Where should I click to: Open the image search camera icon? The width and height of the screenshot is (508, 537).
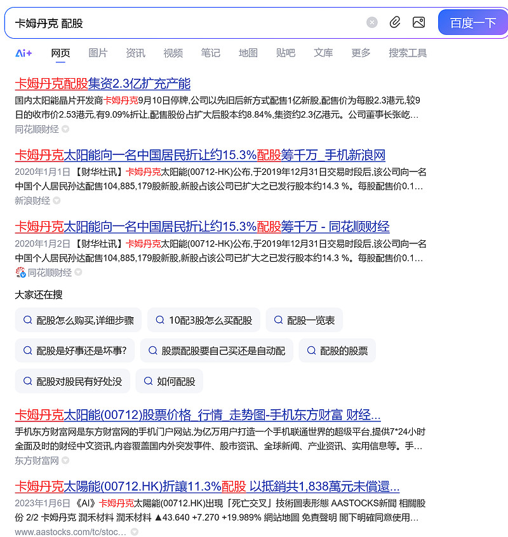[418, 23]
